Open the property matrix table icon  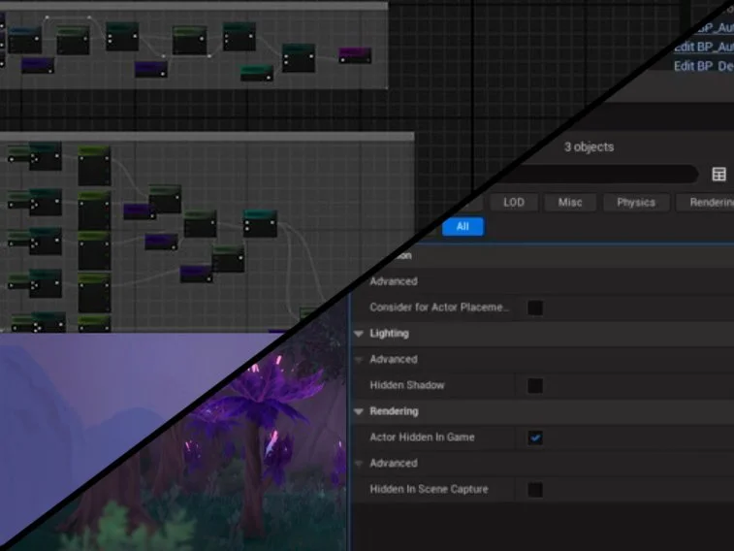tap(719, 175)
